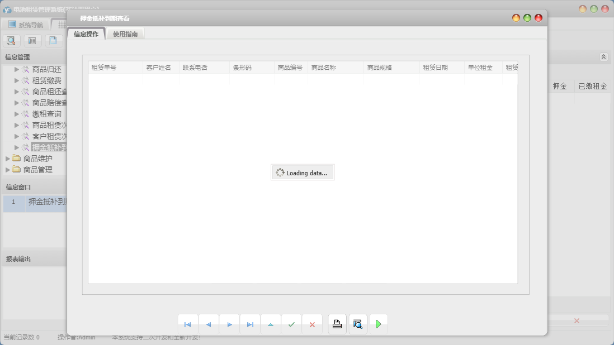Screen dimensions: 614x345
Task: Click the red X cancel icon in dialog toolbar
Action: 312,324
